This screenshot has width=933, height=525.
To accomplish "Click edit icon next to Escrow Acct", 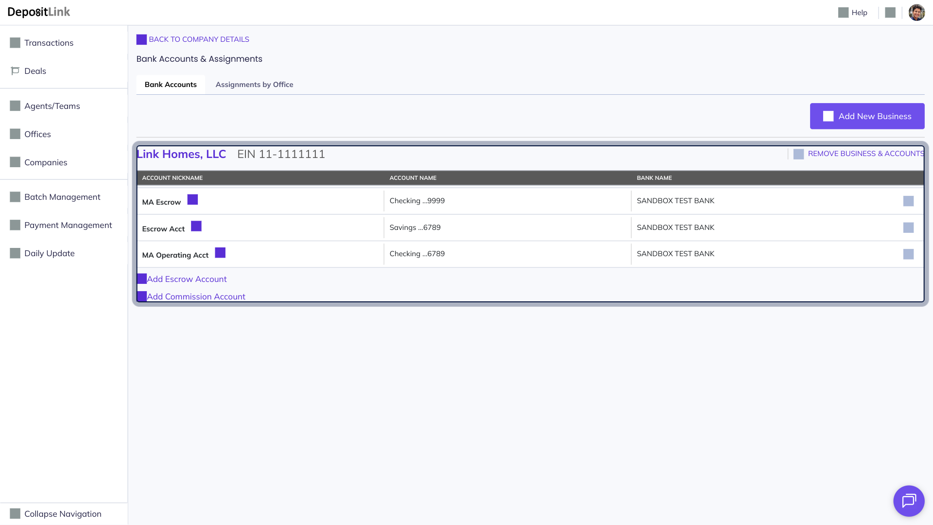I will pos(196,227).
